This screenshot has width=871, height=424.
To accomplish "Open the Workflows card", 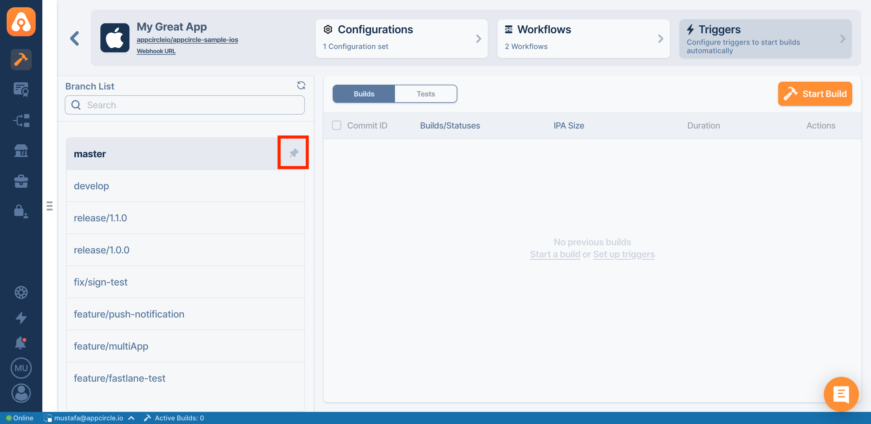I will pyautogui.click(x=583, y=38).
